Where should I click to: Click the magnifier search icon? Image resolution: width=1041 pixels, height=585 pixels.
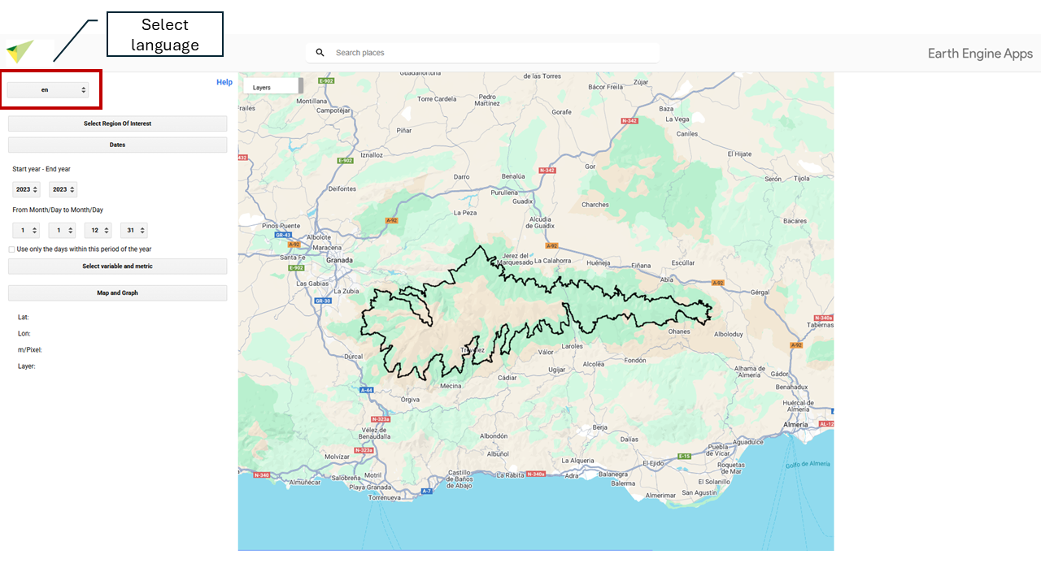click(x=320, y=53)
